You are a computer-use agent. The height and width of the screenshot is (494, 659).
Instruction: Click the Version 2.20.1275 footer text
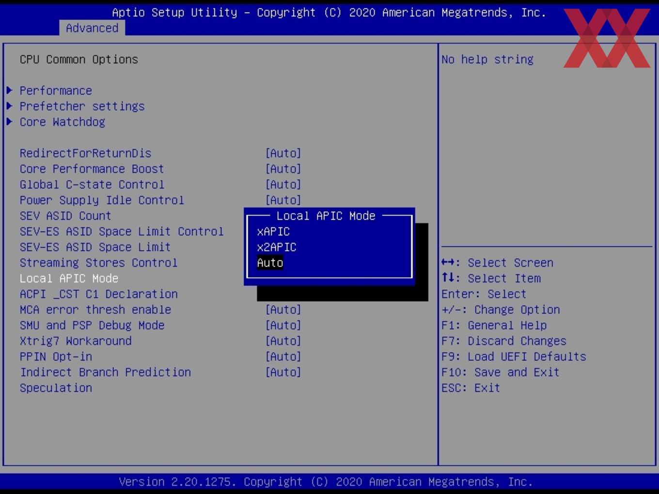coord(326,482)
